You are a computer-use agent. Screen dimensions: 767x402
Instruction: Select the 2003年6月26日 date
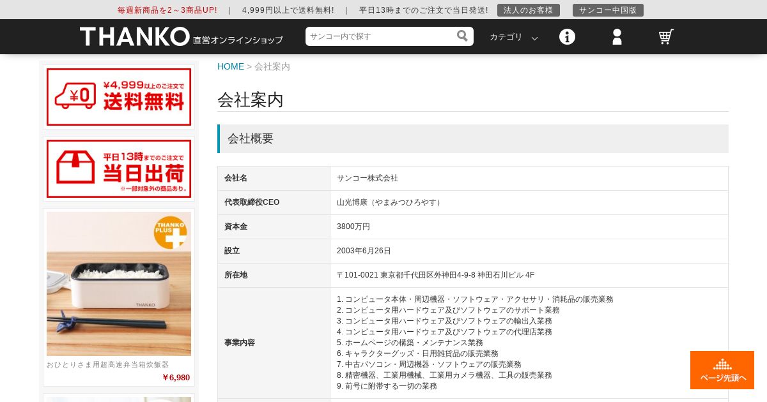tap(364, 251)
